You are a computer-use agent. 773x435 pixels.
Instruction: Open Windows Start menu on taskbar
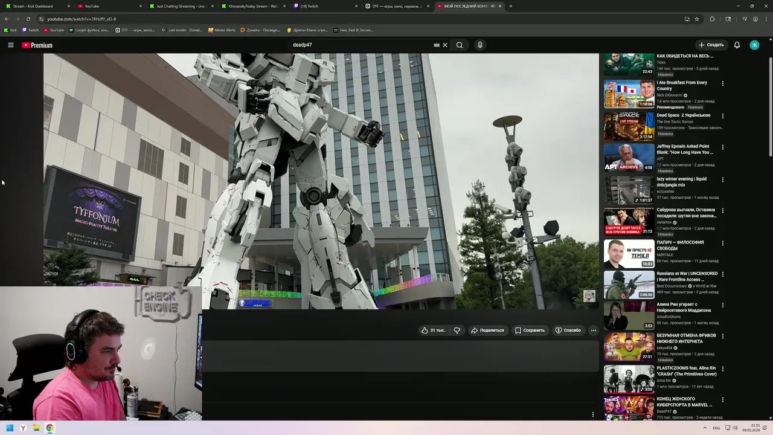point(10,428)
